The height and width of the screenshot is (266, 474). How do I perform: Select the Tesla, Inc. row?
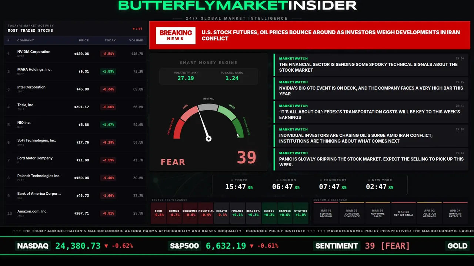[x=76, y=107]
